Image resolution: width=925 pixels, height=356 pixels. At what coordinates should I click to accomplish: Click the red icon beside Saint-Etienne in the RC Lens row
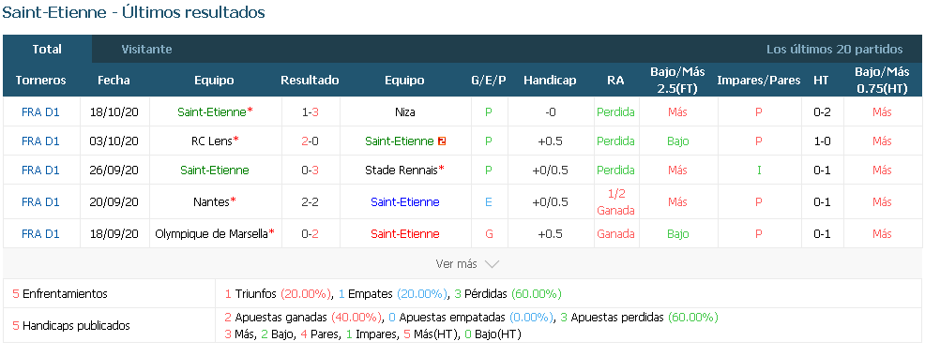pyautogui.click(x=441, y=141)
